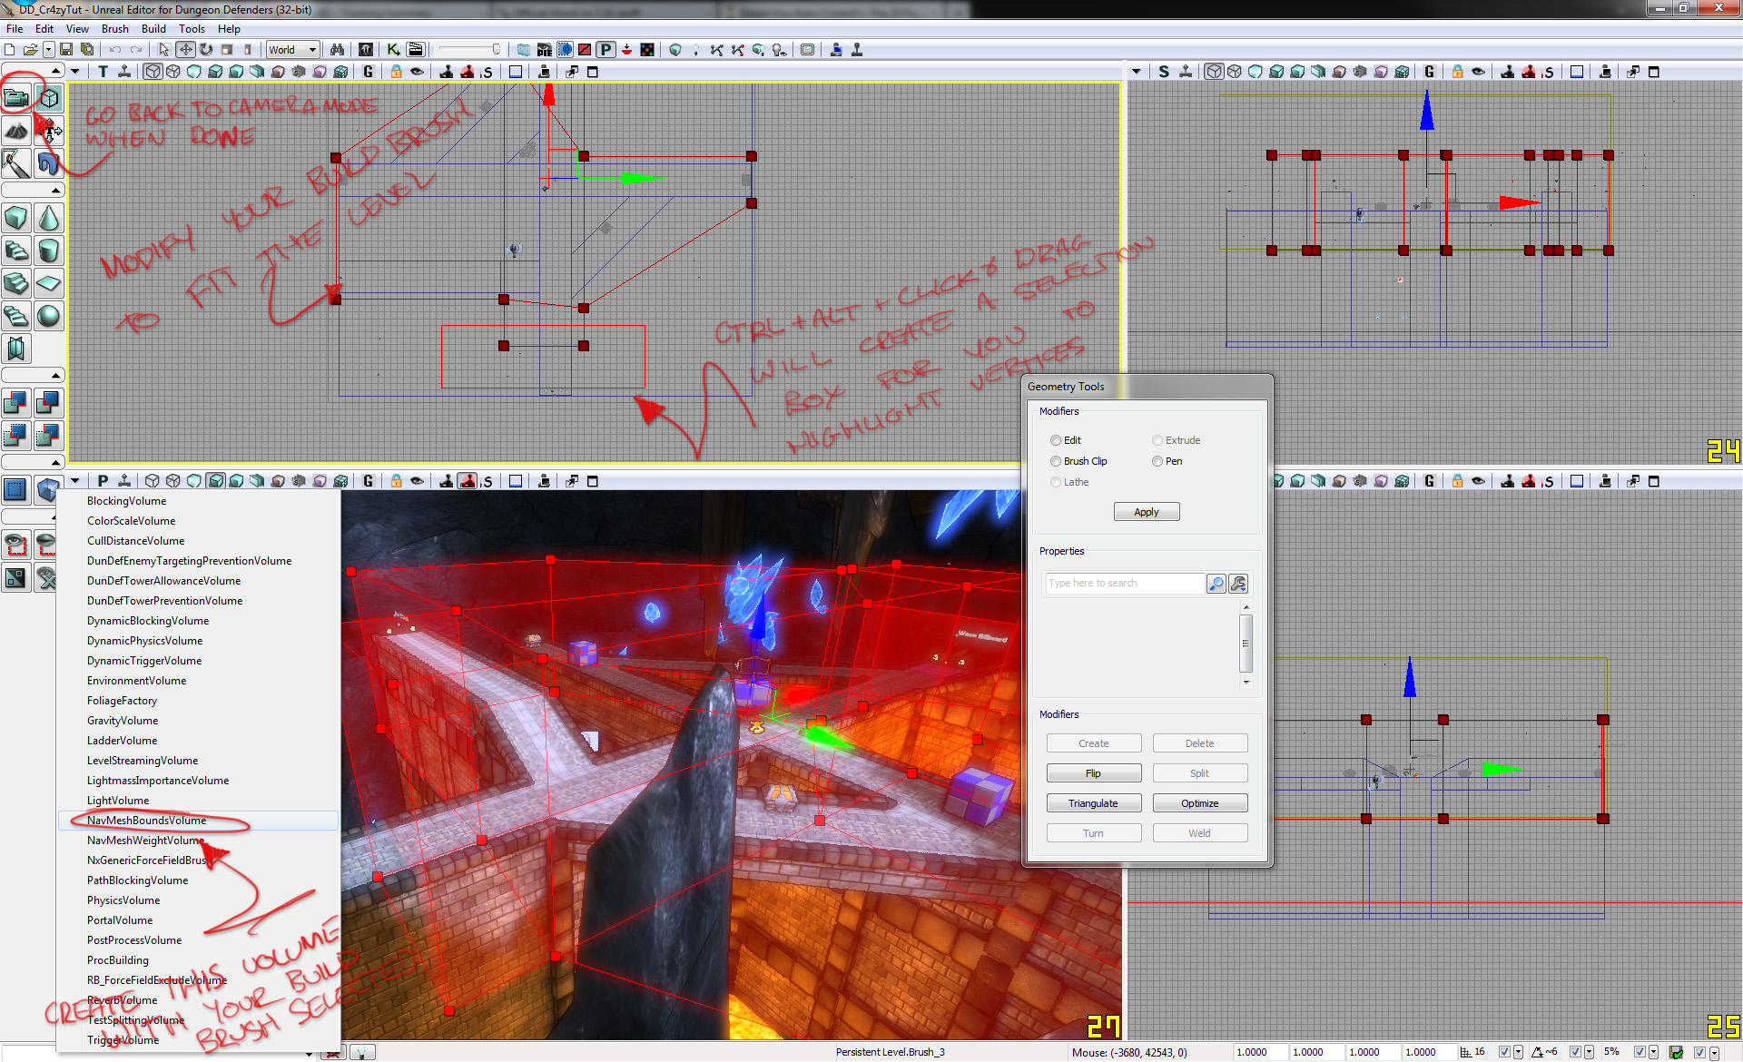Choose BlockingVolume from the volume list
This screenshot has width=1743, height=1062.
(x=198, y=501)
